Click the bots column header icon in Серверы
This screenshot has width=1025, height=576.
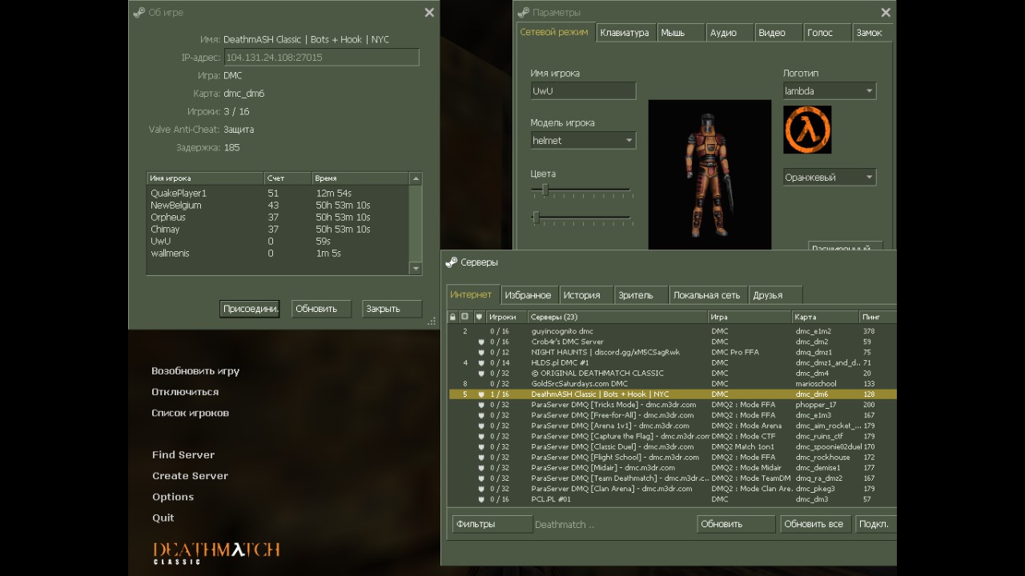tap(465, 317)
